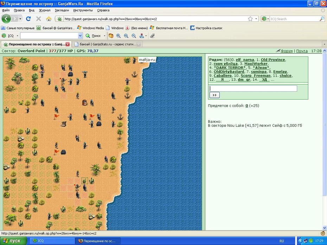
Task: Bookmark this page with the star icon
Action: pyautogui.click(x=250, y=19)
